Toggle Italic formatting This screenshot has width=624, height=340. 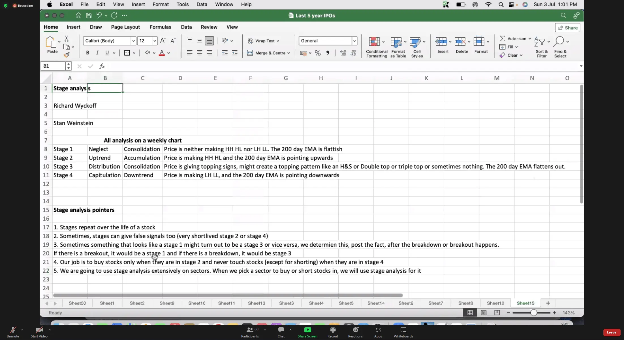[x=97, y=53]
